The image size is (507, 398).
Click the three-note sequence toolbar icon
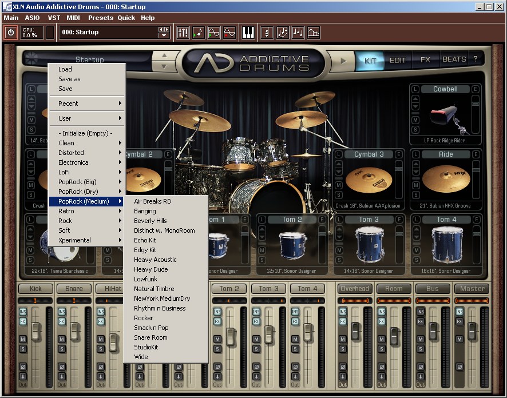click(298, 32)
